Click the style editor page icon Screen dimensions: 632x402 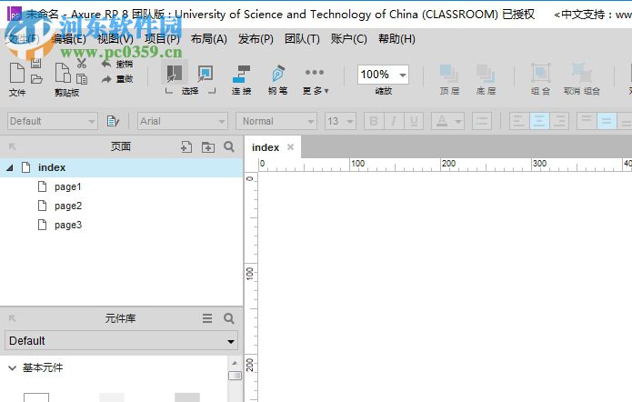pos(113,121)
